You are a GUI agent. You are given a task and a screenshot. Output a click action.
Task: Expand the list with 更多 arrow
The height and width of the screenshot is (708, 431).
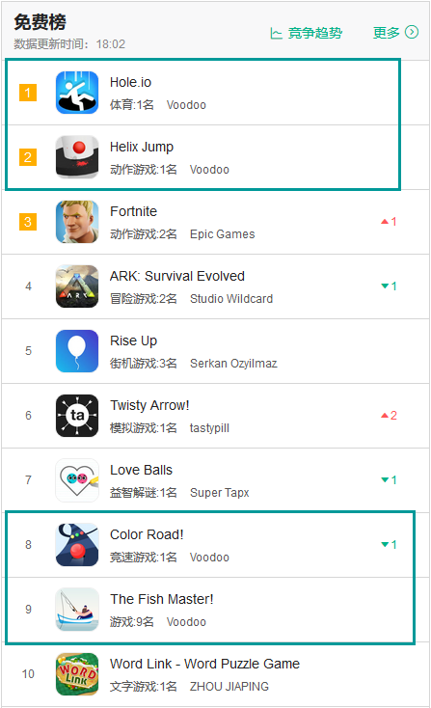coord(395,33)
